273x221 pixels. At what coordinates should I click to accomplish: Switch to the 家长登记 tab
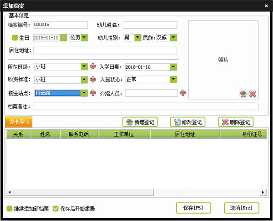pos(19,122)
